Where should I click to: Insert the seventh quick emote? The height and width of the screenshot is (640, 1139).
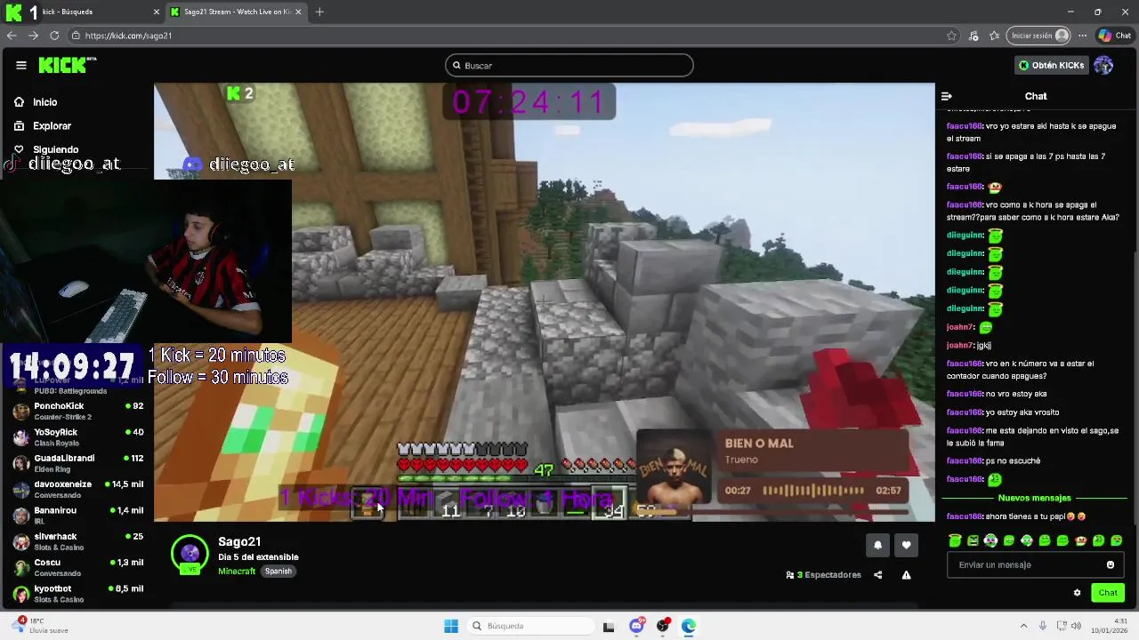coord(1062,540)
